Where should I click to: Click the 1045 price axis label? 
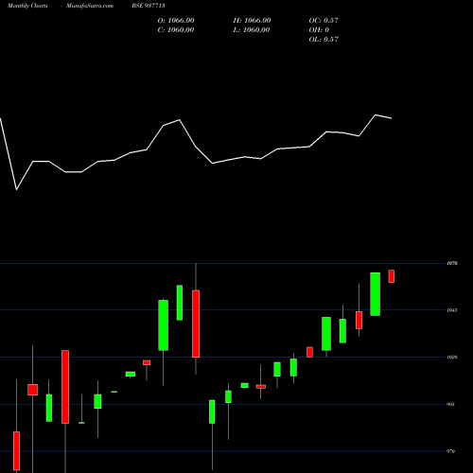pyautogui.click(x=452, y=310)
